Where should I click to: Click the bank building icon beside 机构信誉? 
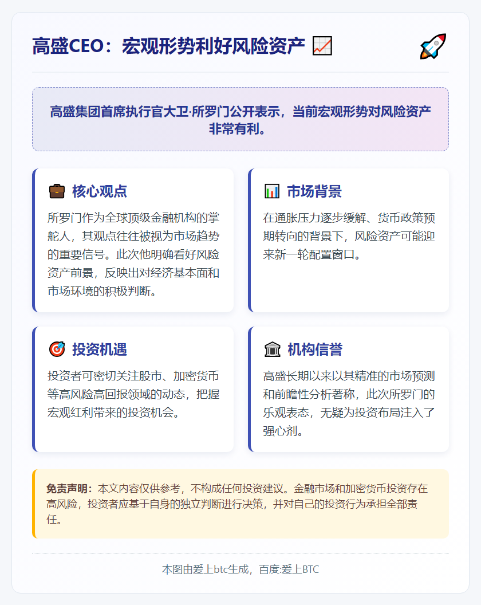coord(273,349)
